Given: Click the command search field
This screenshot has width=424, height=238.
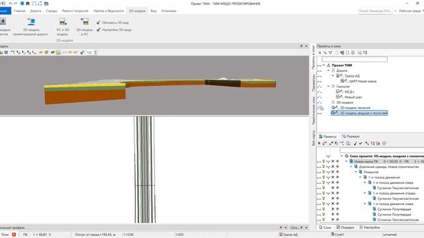Looking at the screenshot, I should pos(375,11).
